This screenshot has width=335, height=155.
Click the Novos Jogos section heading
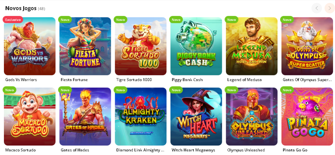[x=21, y=8]
